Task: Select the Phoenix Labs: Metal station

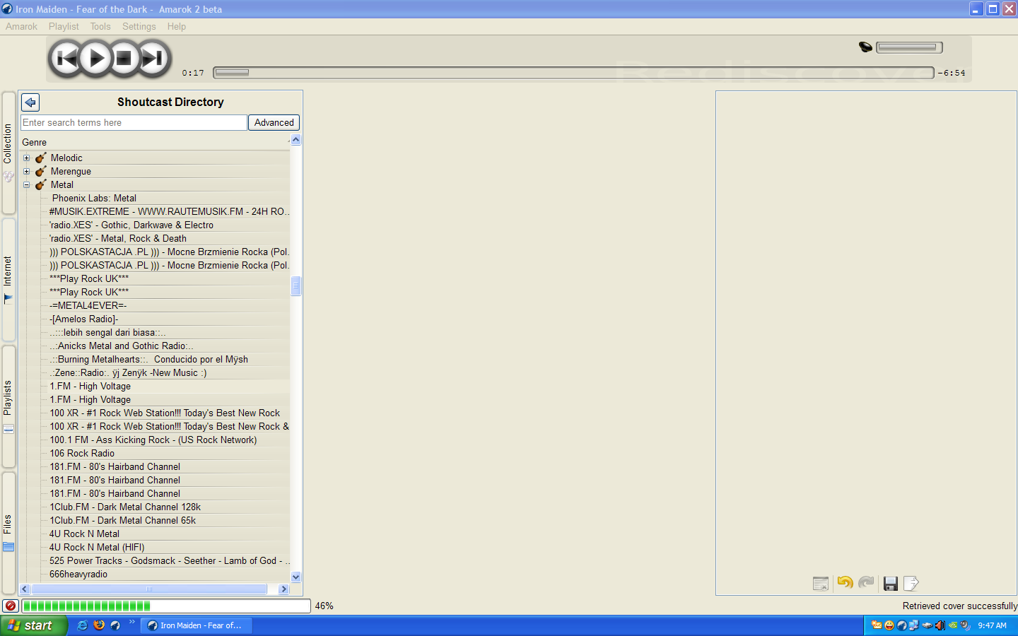Action: [x=94, y=198]
